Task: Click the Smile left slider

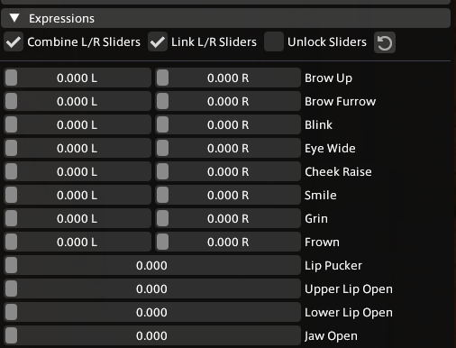Action: (x=78, y=195)
